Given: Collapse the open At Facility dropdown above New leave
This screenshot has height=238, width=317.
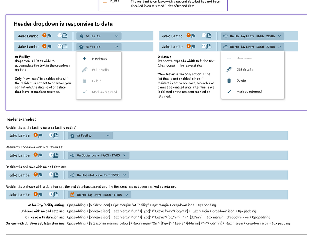Looking at the screenshot, I should pos(99,47).
